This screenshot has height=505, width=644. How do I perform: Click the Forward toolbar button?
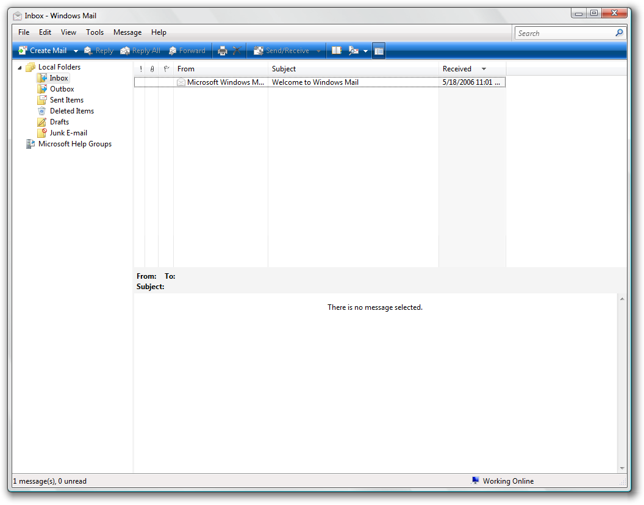[187, 51]
